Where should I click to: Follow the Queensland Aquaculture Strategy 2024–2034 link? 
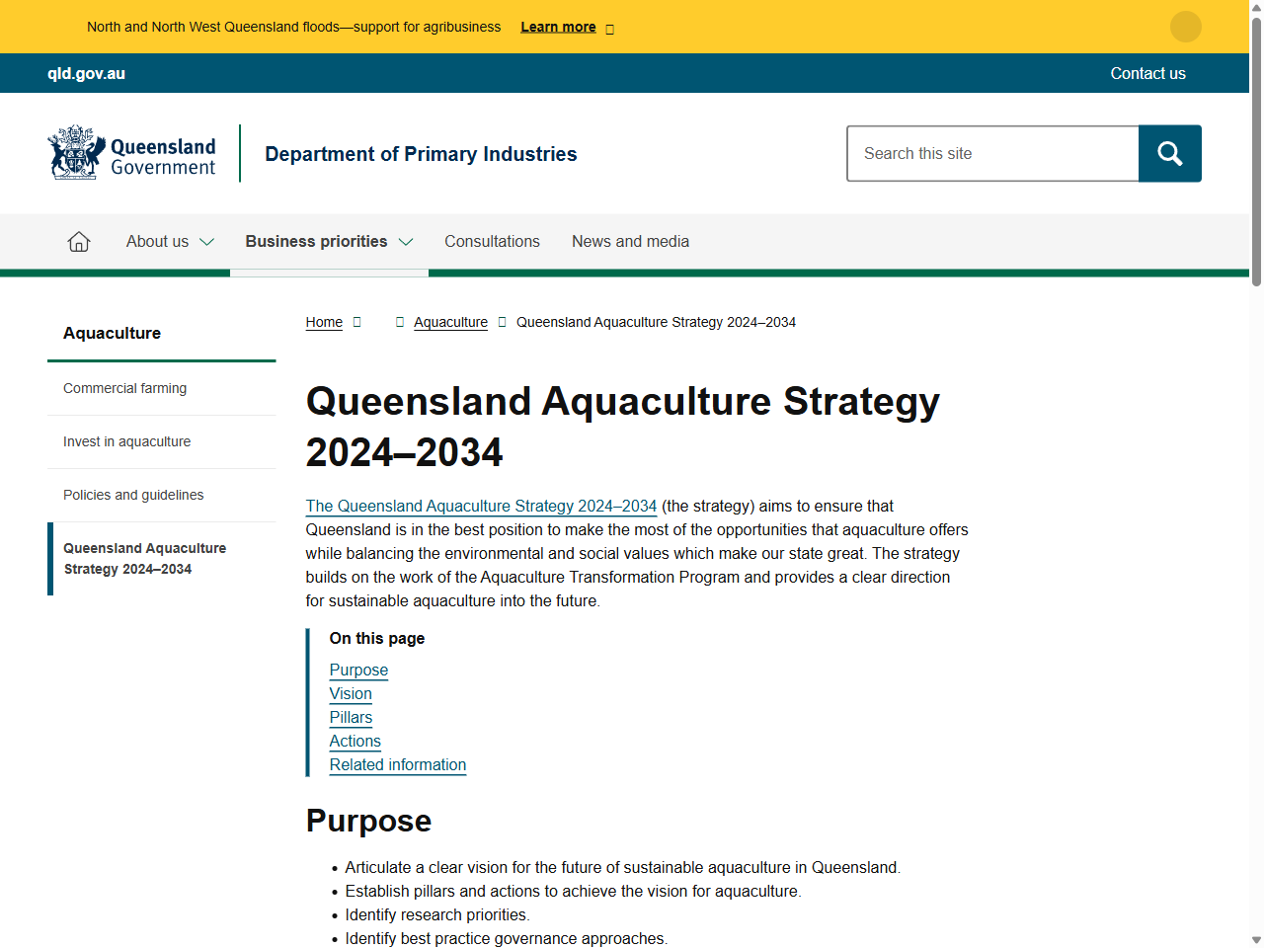[481, 506]
